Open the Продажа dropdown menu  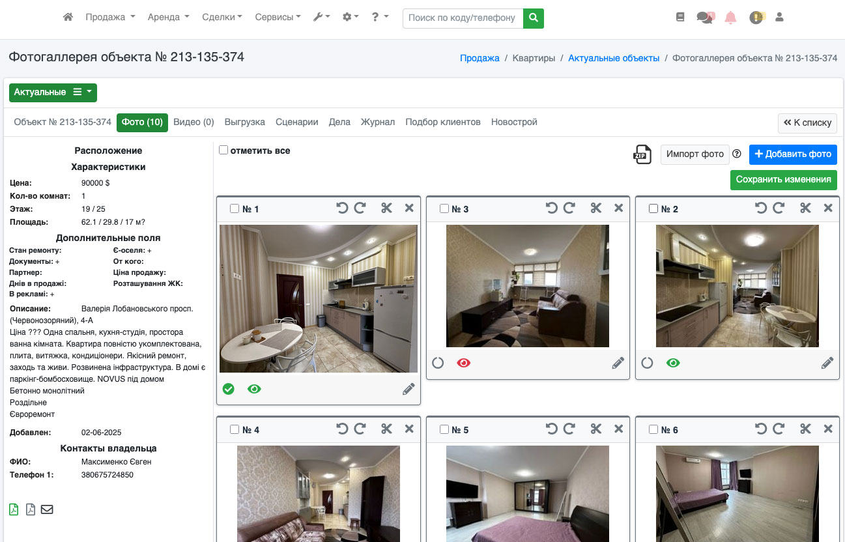(110, 18)
